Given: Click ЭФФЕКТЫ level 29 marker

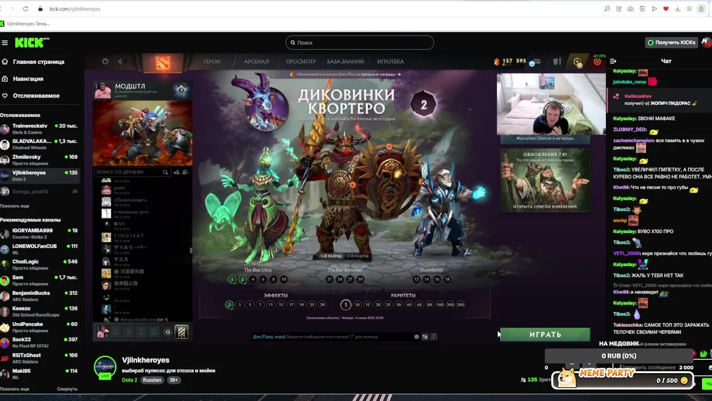Looking at the screenshot, I should click(322, 305).
